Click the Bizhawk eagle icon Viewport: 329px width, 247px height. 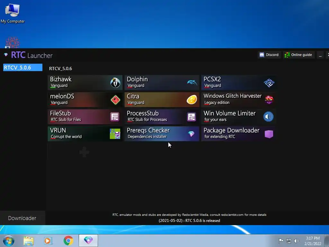pos(115,83)
